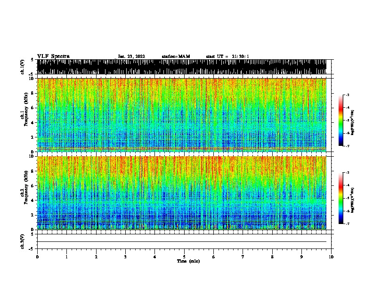Click the "4" kHz tick on ch.2 spectrogram
373x288 pixels.
(33, 200)
